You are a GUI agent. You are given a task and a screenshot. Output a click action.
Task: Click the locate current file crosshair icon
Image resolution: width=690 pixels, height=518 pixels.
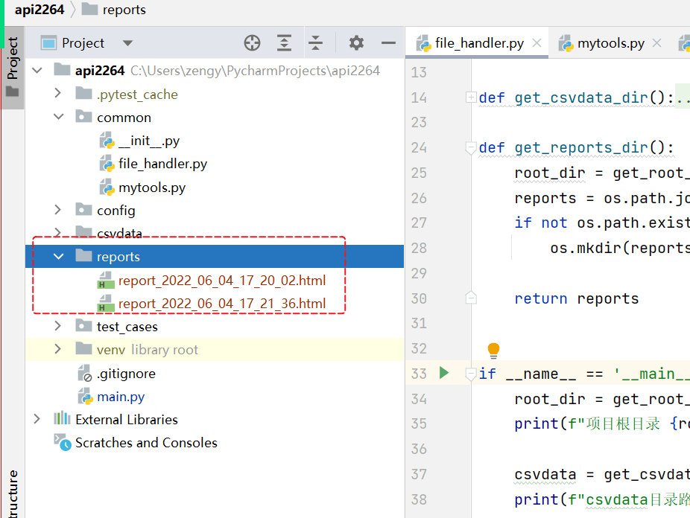(x=252, y=43)
